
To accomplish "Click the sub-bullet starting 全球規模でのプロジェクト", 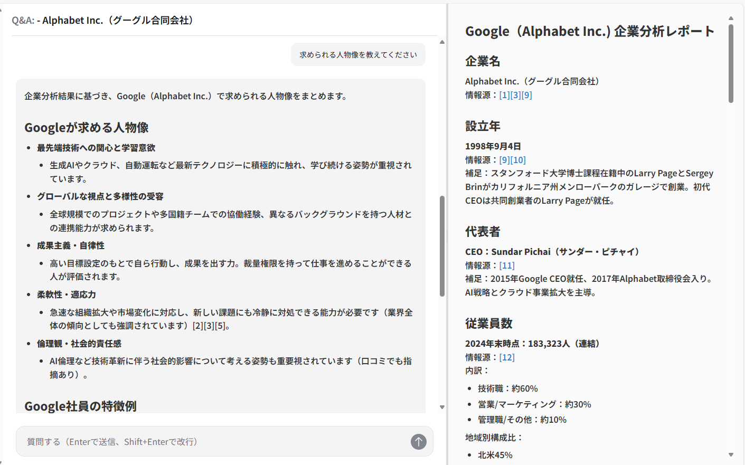I will click(x=231, y=221).
